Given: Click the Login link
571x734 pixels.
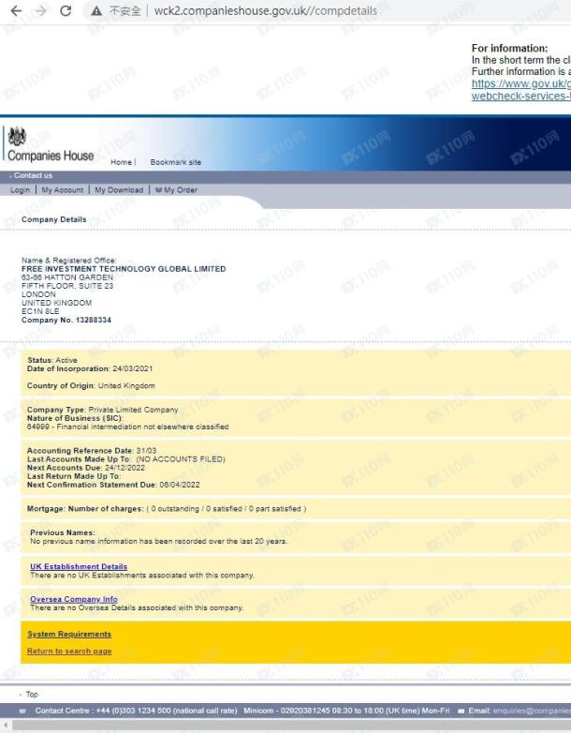Looking at the screenshot, I should (20, 189).
